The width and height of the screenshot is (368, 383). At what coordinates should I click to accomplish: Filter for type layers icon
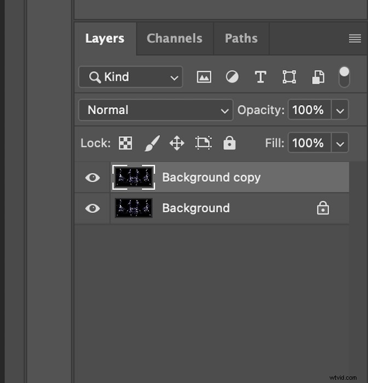[261, 77]
